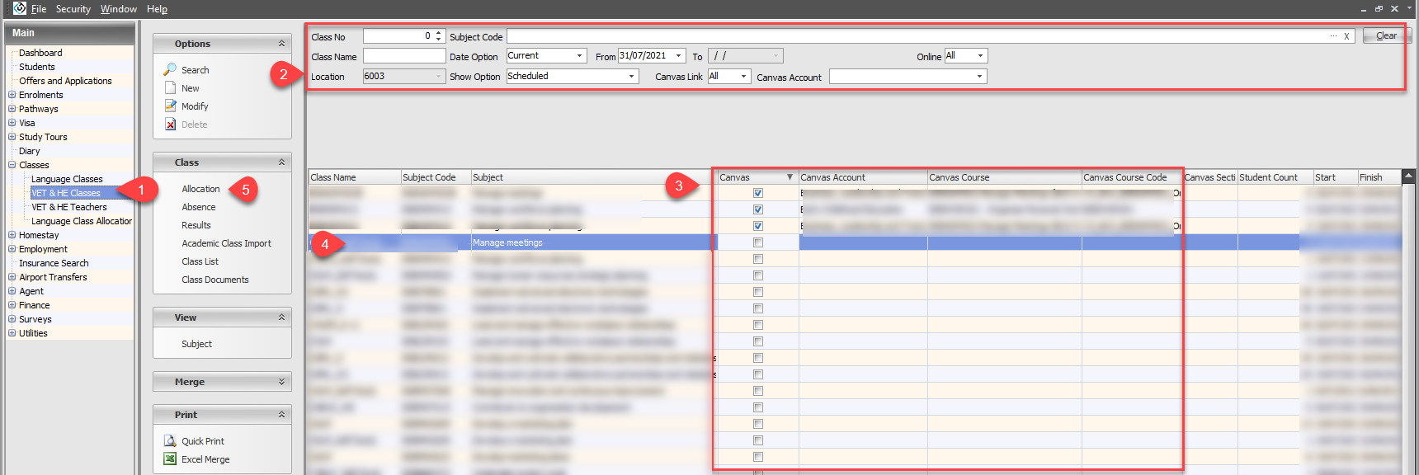
Task: Open the Security menu
Action: coord(73,9)
